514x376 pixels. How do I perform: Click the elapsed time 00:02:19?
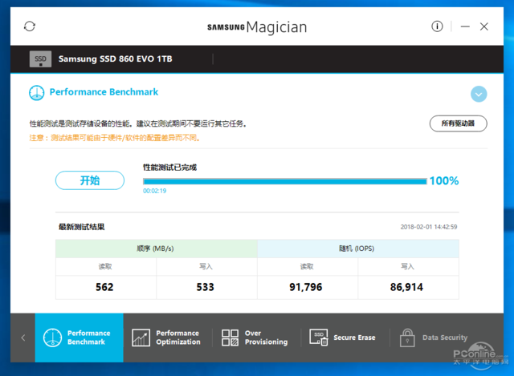tap(154, 191)
